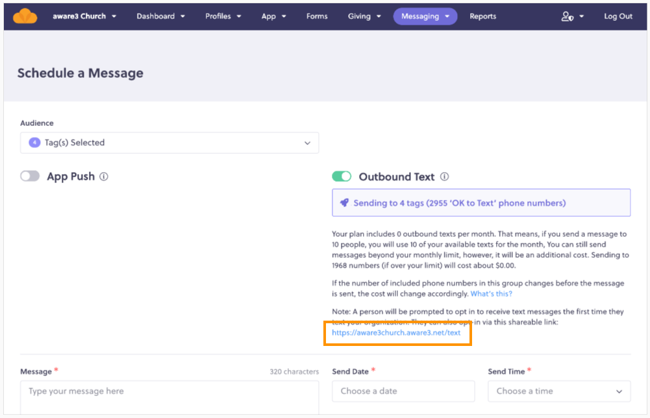Go to the Reports page

(x=483, y=16)
